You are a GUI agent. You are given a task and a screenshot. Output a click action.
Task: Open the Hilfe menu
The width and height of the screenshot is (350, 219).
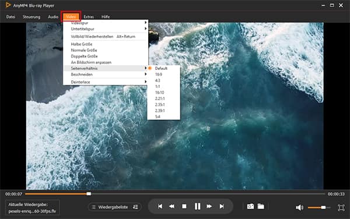click(x=106, y=17)
